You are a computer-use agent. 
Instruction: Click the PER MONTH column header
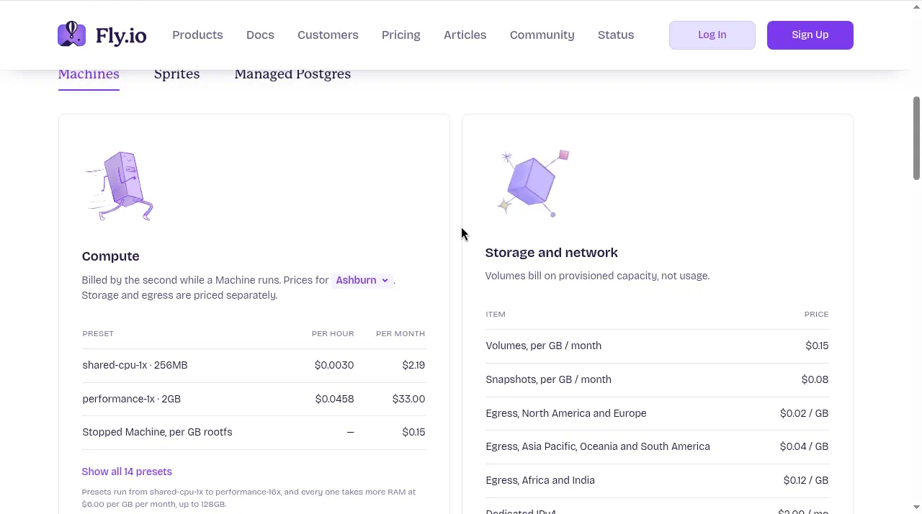click(x=400, y=333)
